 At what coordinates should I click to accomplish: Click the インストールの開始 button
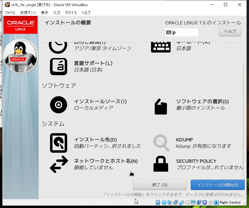(x=217, y=184)
